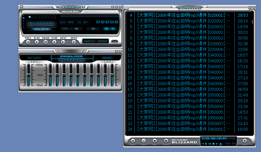Screen dimensions: 261x152
Task: Toggle Repeat mode
Action: (x=103, y=41)
